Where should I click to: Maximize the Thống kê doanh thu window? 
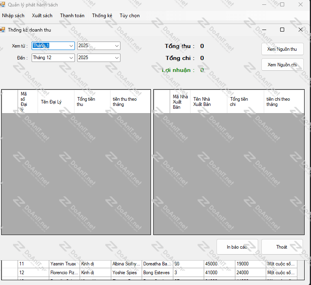[282, 30]
